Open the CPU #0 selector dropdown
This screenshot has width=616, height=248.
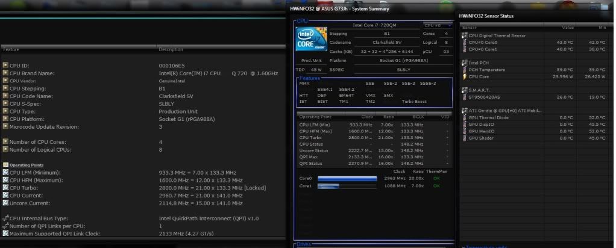438,25
